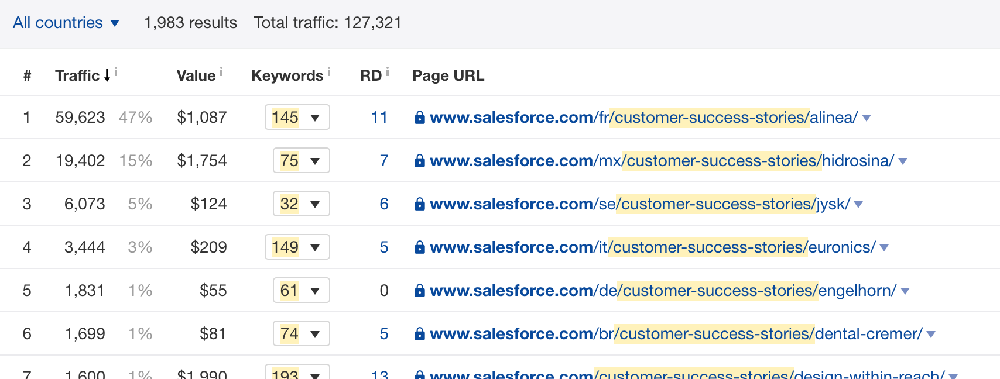Image resolution: width=1000 pixels, height=379 pixels.
Task: Select the 59,623 traffic value
Action: point(80,118)
